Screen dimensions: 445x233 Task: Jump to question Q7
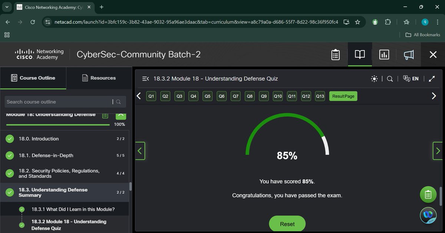tap(236, 96)
